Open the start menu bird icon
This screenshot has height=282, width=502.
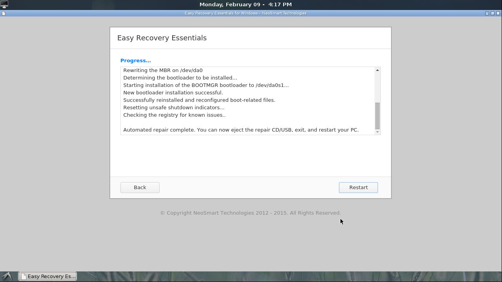7,276
